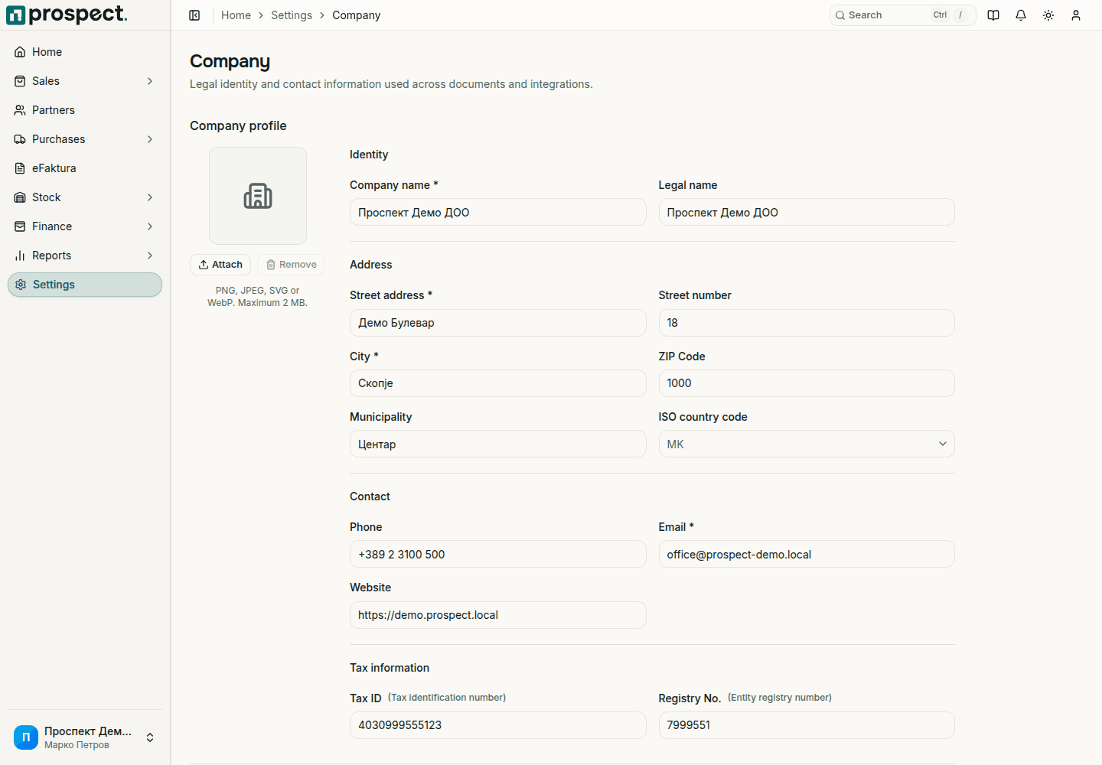This screenshot has height=765, width=1102.
Task: Open the notifications bell
Action: coord(1021,15)
